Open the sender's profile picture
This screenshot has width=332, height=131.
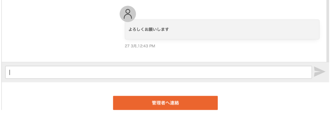click(128, 14)
